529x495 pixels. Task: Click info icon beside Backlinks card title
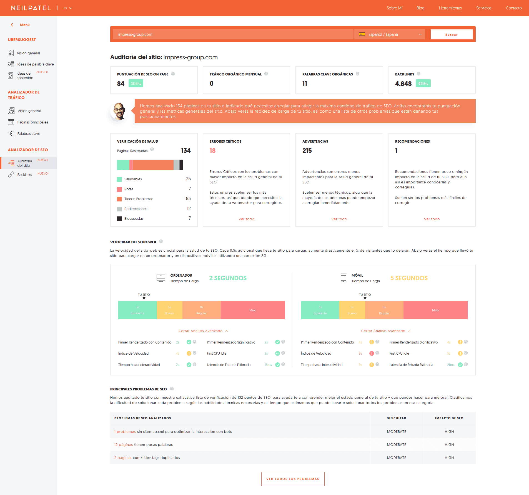click(x=418, y=74)
